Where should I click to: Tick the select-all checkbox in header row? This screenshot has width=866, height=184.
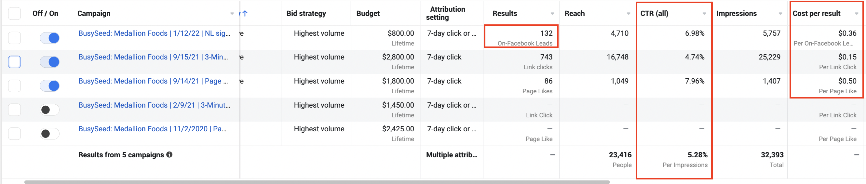click(14, 14)
